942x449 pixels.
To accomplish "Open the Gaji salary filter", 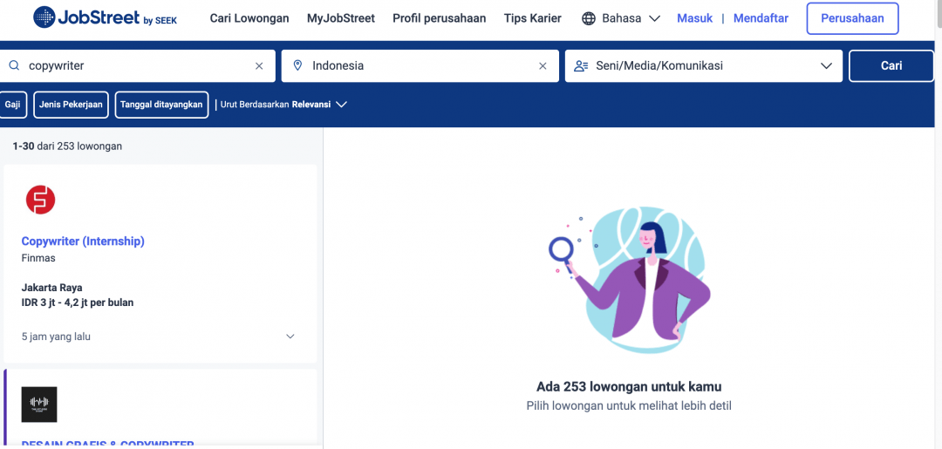I will point(12,105).
